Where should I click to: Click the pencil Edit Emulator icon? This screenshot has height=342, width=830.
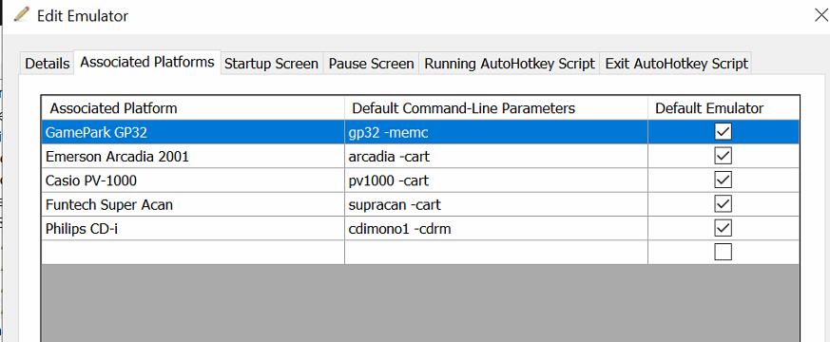[x=21, y=14]
